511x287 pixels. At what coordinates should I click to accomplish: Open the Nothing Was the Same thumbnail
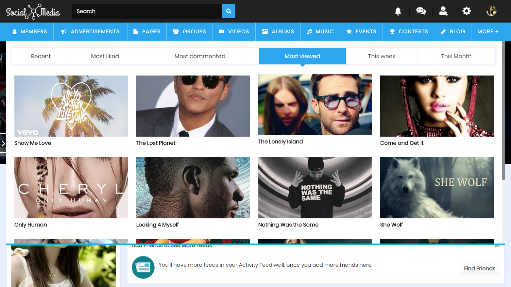pyautogui.click(x=315, y=188)
